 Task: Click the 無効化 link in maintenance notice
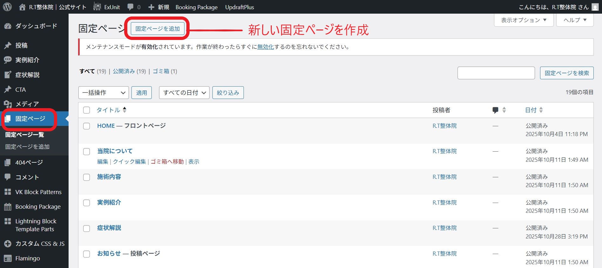[265, 47]
